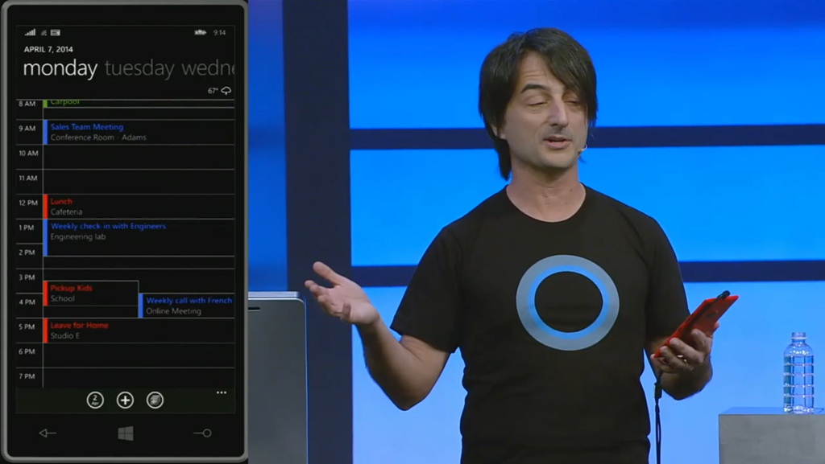
Task: Expand the app bar with three dots
Action: tap(222, 392)
